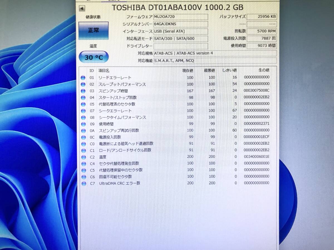334x250 pixels.
Task: Click status circle for 07 シークエラーレート
Action: pyautogui.click(x=83, y=111)
